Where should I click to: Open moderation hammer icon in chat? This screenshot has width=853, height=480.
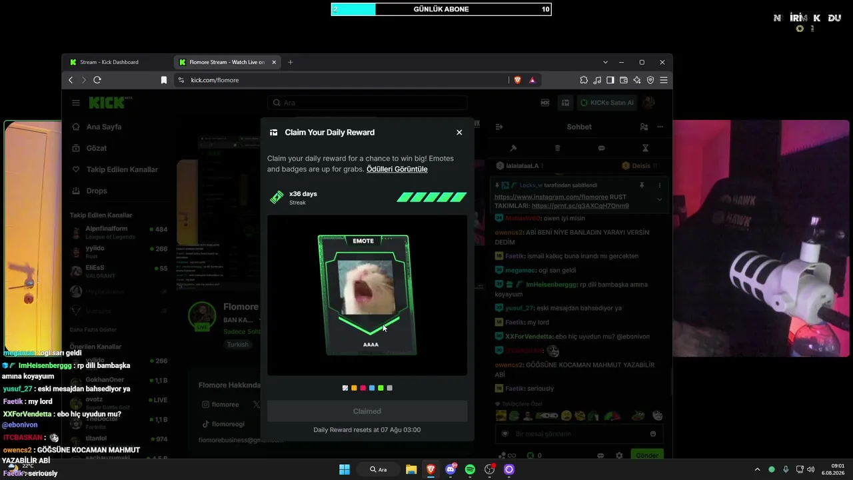513,148
